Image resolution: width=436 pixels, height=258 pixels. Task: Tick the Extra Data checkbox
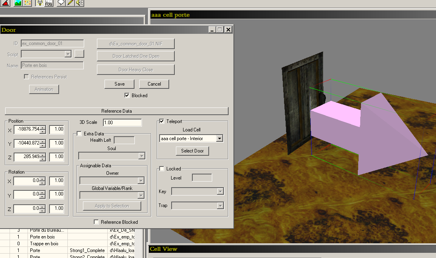tap(79, 134)
